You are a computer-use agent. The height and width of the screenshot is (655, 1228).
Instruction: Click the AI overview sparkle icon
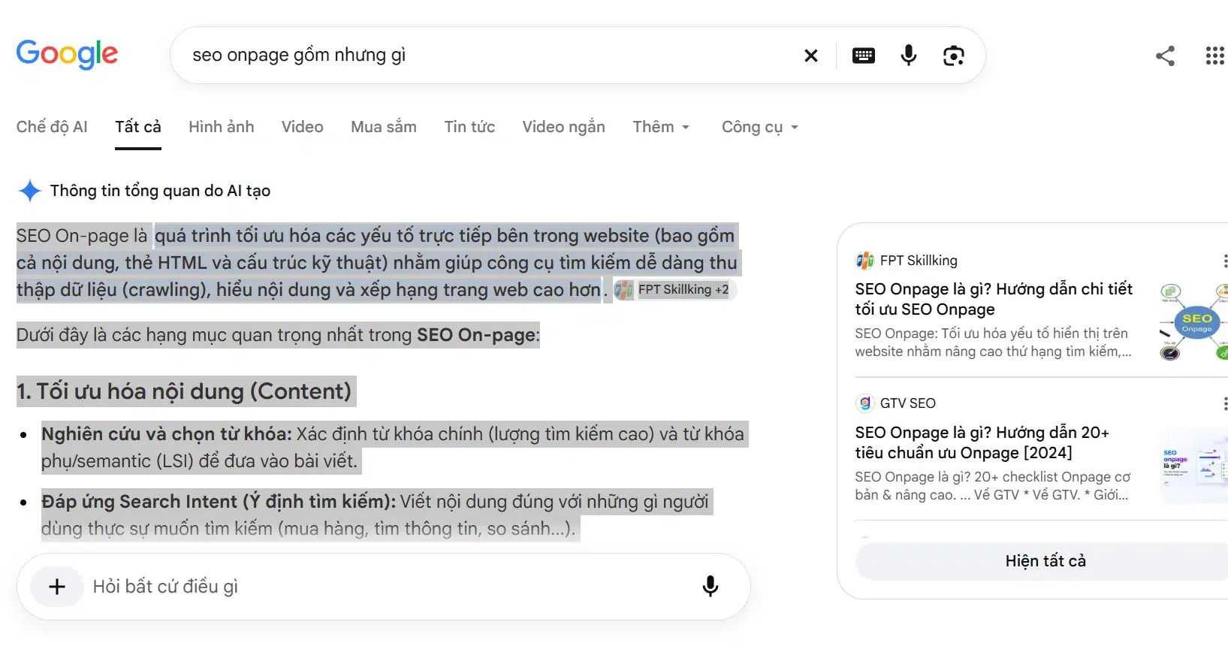click(x=30, y=191)
